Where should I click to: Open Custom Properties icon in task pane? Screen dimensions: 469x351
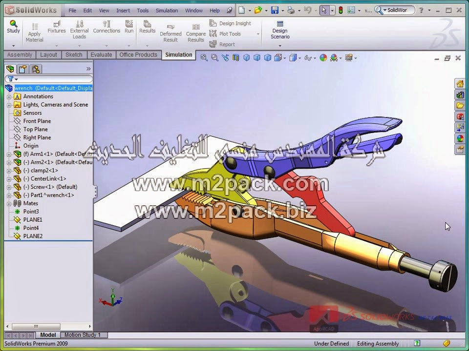[460, 149]
